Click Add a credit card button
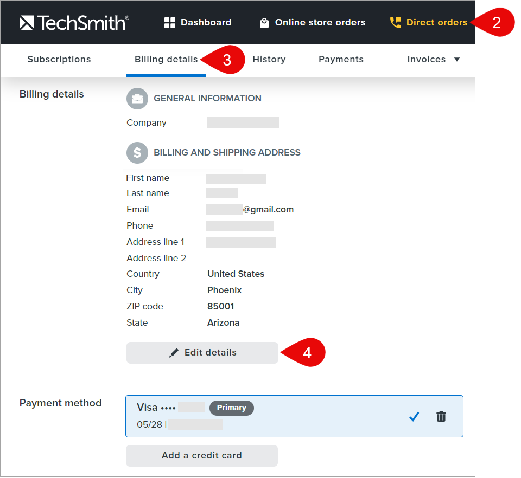 pos(202,456)
